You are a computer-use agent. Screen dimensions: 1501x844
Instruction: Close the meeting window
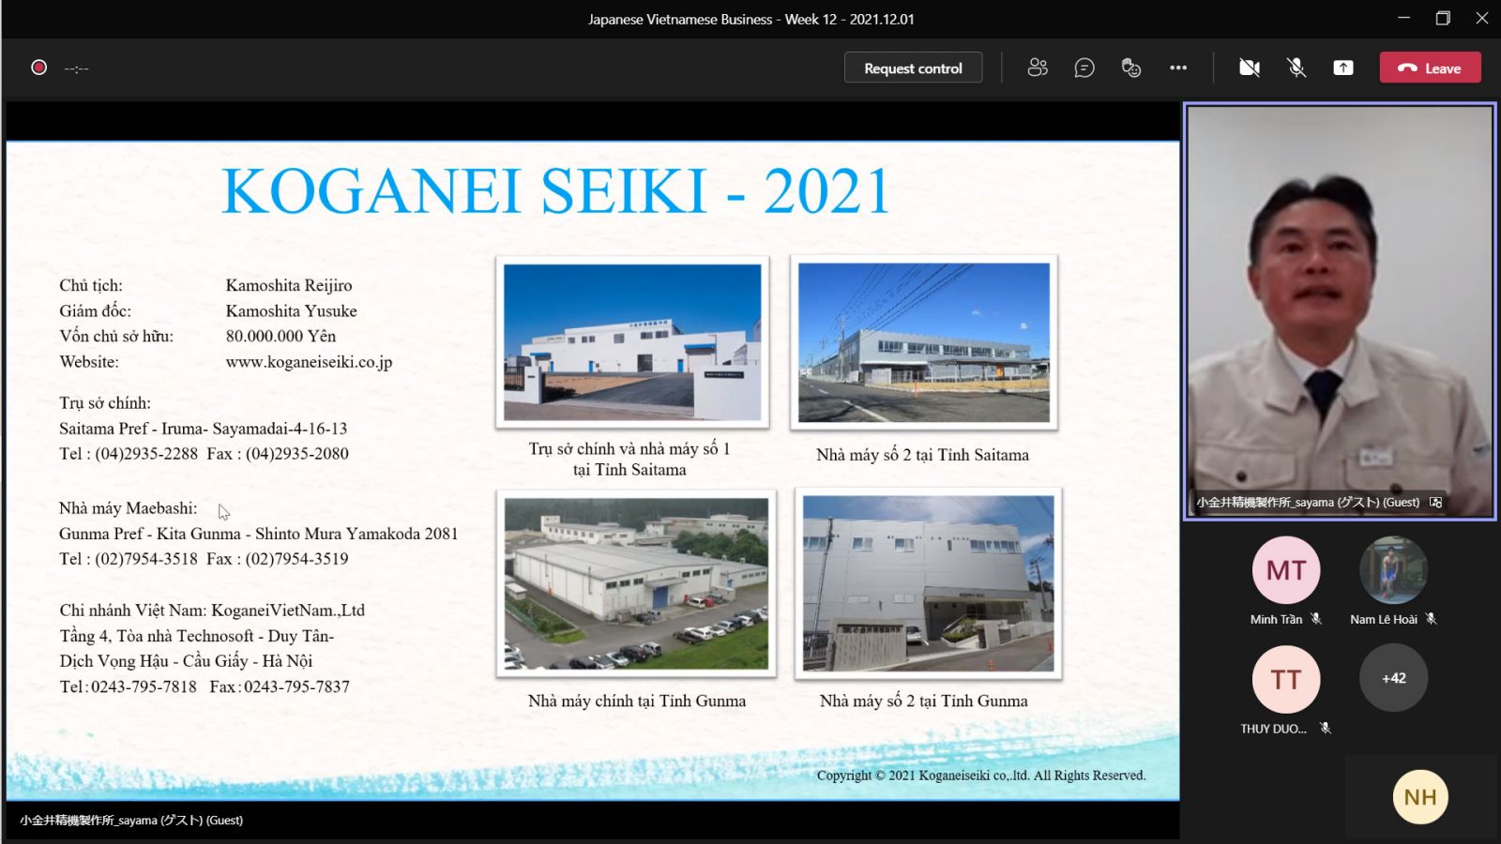tap(1482, 18)
